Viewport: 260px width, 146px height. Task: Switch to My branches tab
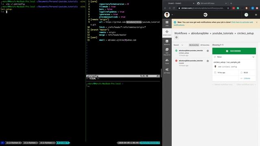tap(194, 45)
